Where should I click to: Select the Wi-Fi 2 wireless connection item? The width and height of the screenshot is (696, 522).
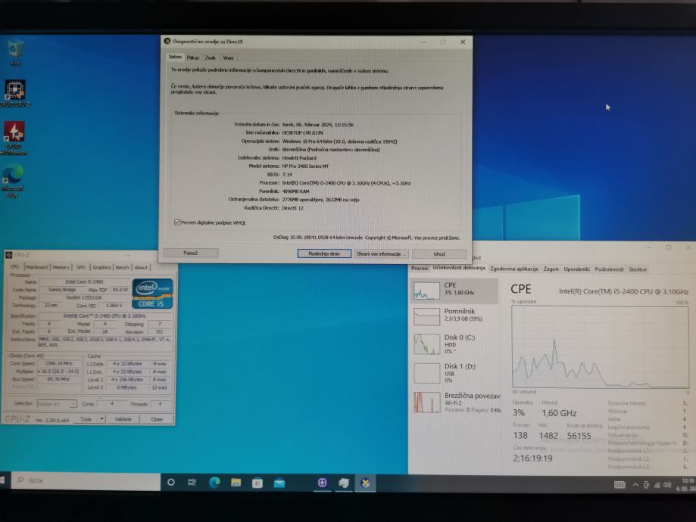[456, 402]
